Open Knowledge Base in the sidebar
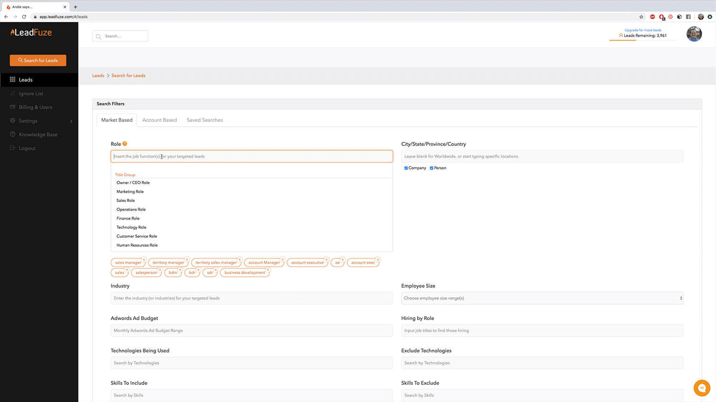Image resolution: width=716 pixels, height=402 pixels. 38,134
